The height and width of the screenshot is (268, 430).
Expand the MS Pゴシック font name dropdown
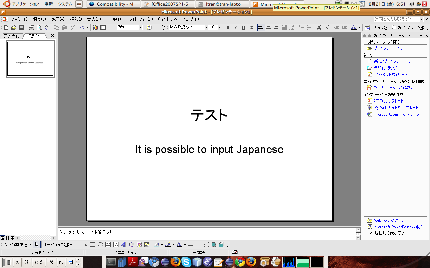pyautogui.click(x=206, y=28)
